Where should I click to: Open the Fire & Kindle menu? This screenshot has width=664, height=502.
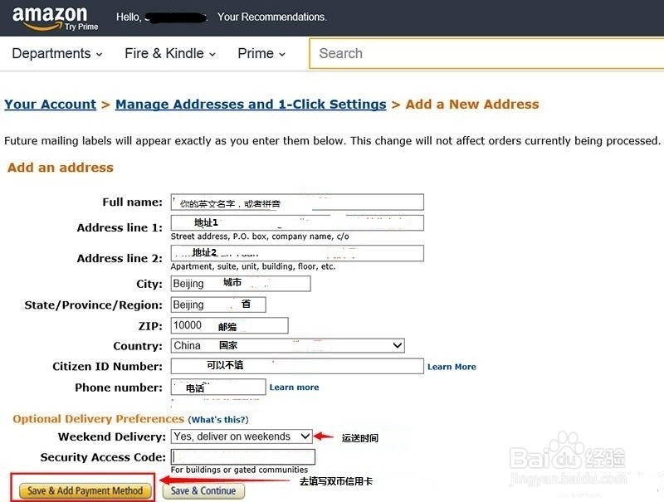click(x=170, y=54)
